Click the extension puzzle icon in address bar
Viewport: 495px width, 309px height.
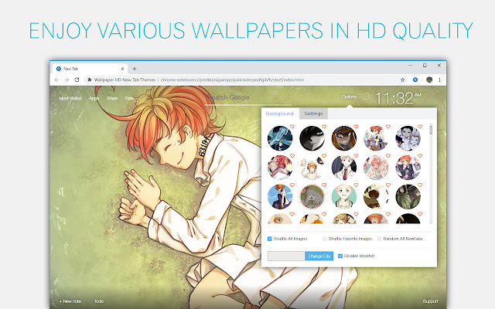click(90, 80)
